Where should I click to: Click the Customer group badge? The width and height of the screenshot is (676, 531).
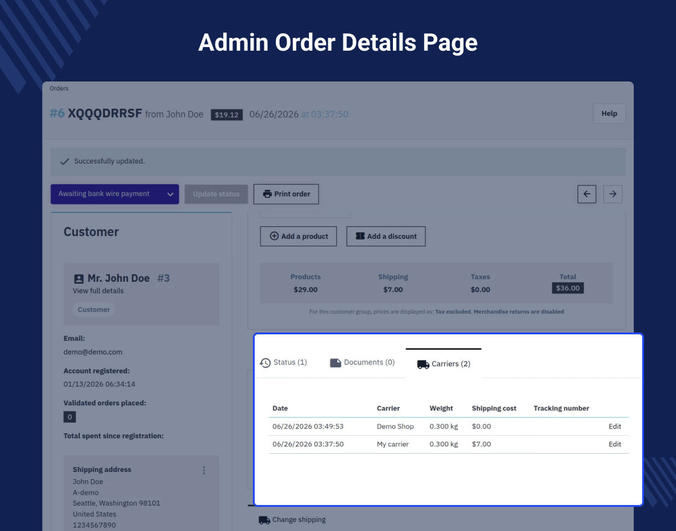pyautogui.click(x=94, y=310)
